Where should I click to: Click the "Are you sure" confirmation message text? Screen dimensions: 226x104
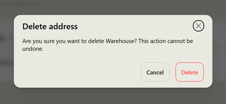(108, 45)
